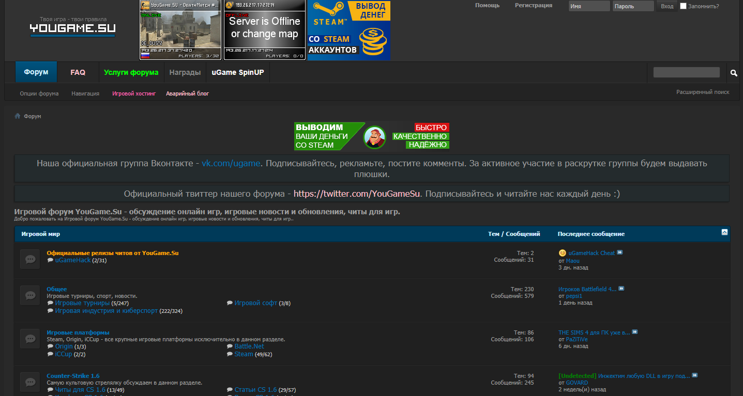This screenshot has width=743, height=396.
Task: Go to last post icon next to THE SIMS 4
Action: (x=635, y=332)
